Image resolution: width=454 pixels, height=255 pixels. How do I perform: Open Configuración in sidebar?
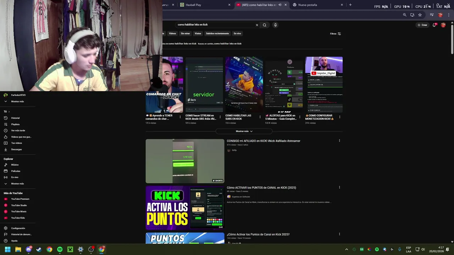(18, 228)
